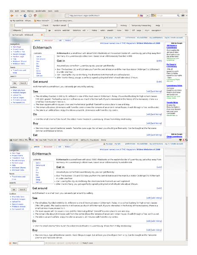Click the Stop loading icon

click(x=30, y=16)
